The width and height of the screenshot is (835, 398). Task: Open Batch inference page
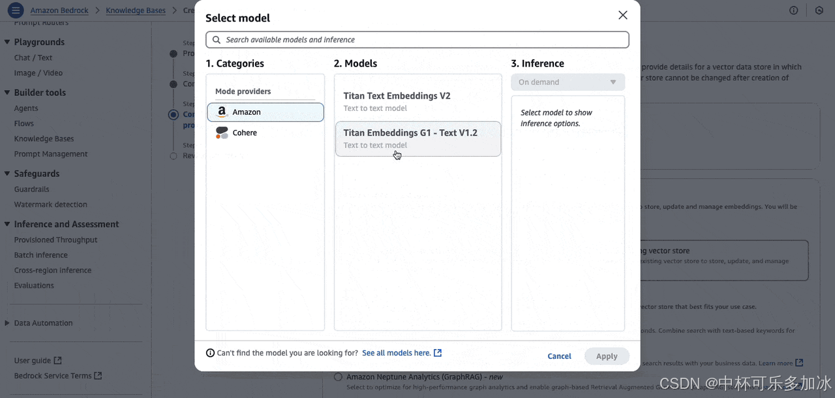[41, 255]
